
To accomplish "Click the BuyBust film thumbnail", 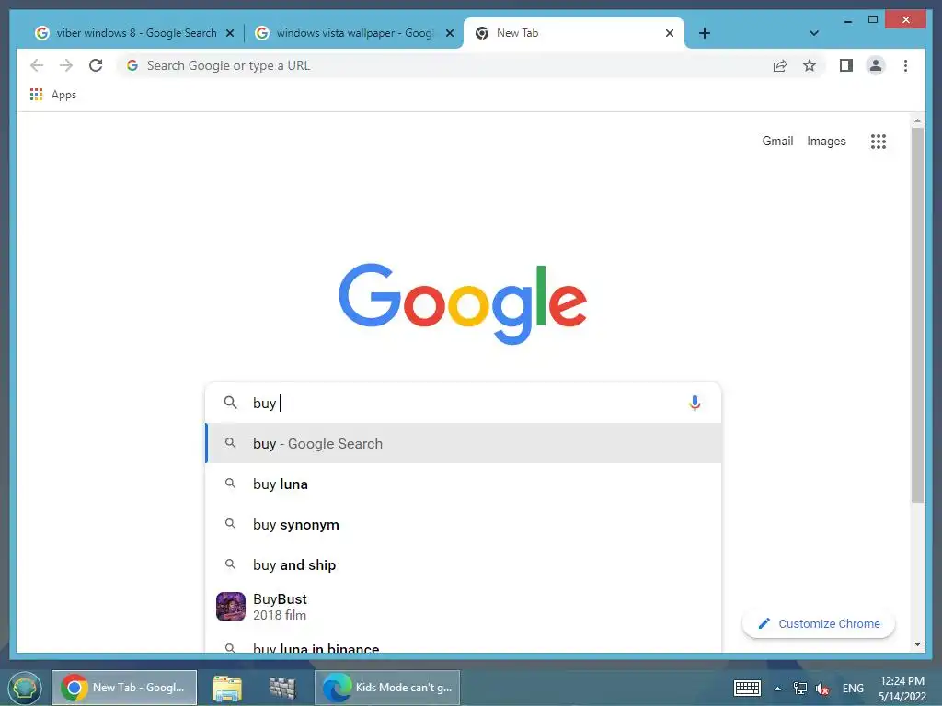I will point(231,607).
